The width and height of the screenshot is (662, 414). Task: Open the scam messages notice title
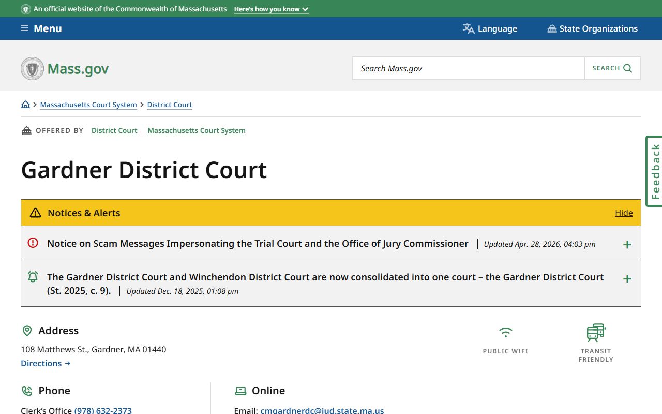[x=258, y=243]
